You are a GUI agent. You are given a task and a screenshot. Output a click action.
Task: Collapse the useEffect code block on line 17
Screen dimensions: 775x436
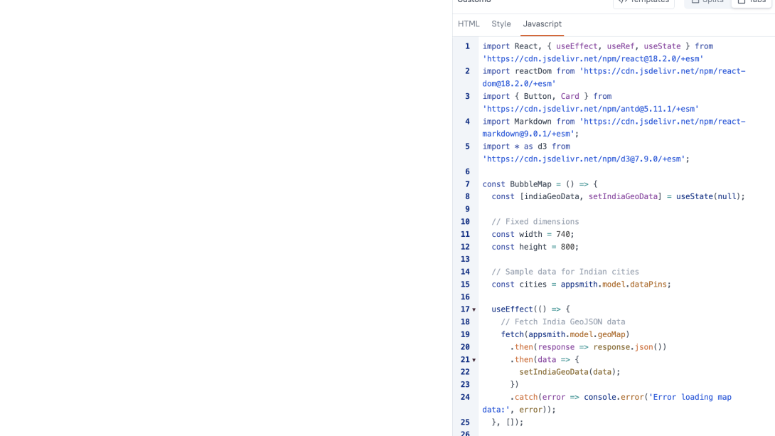tap(473, 309)
